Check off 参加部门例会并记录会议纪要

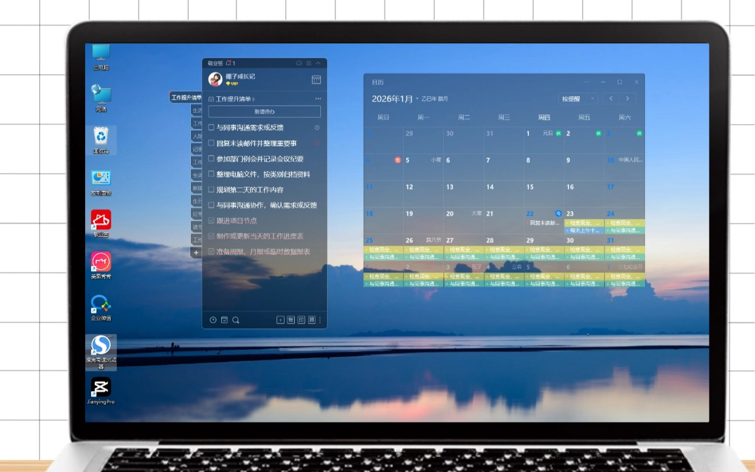pos(211,159)
